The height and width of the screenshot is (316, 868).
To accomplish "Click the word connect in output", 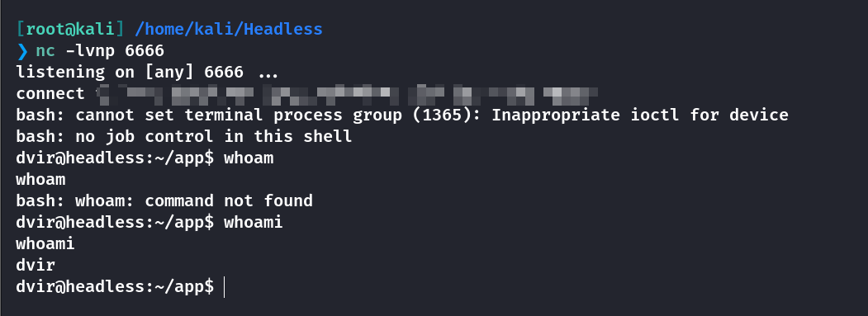I will click(x=50, y=94).
